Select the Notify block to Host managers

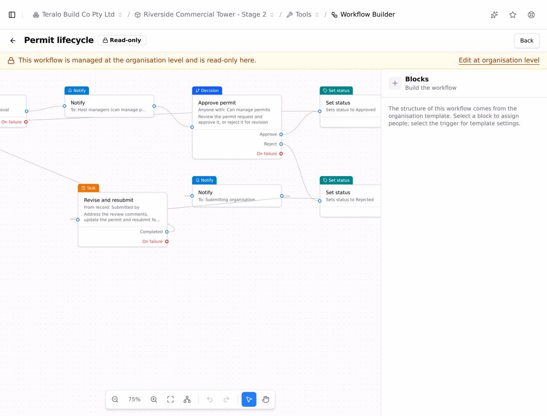(x=109, y=106)
